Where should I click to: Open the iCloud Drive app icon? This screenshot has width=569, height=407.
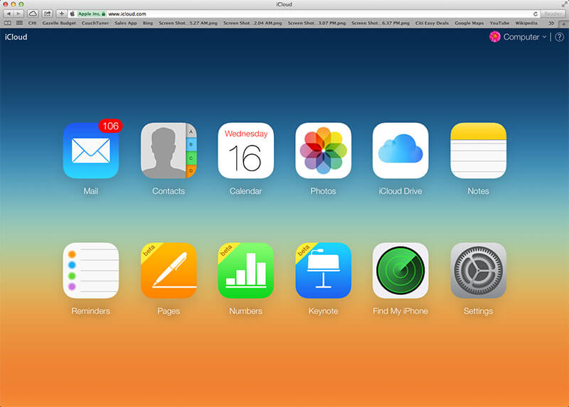[x=400, y=151]
